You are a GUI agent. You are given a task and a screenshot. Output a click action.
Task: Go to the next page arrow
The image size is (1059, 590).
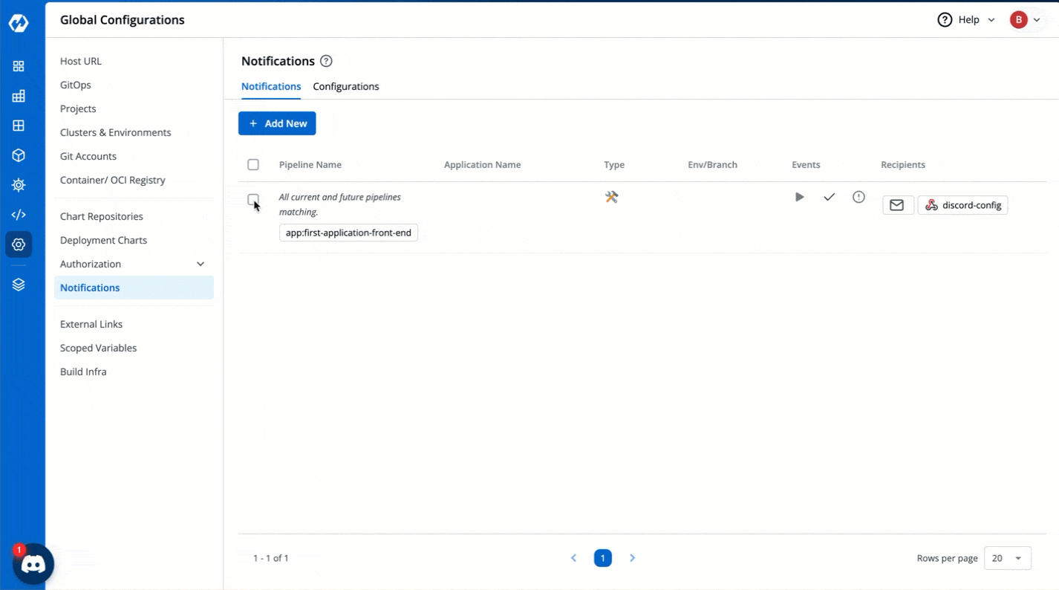click(632, 558)
